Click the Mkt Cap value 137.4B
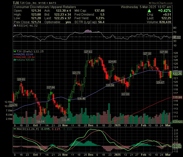183x157 pixels. point(99,11)
